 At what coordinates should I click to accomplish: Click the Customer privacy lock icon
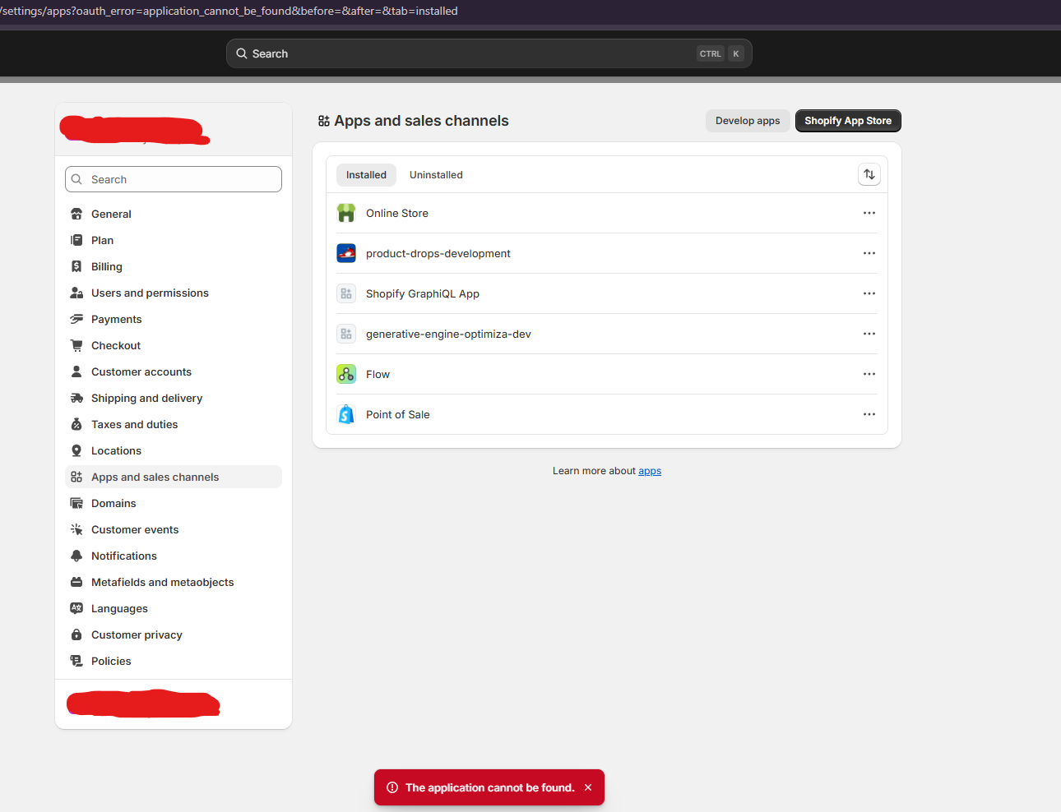point(76,634)
